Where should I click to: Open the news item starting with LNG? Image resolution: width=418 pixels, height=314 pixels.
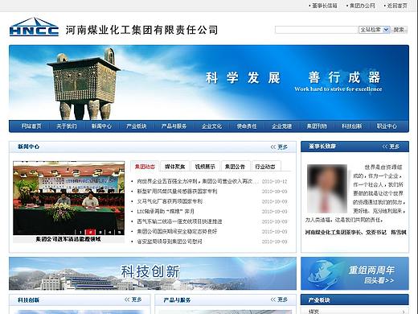coord(166,212)
